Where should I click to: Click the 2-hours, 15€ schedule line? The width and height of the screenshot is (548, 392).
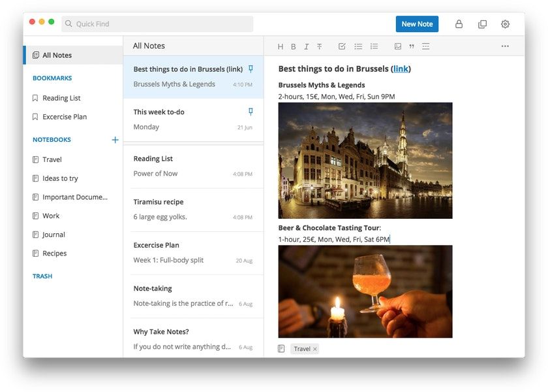point(337,97)
